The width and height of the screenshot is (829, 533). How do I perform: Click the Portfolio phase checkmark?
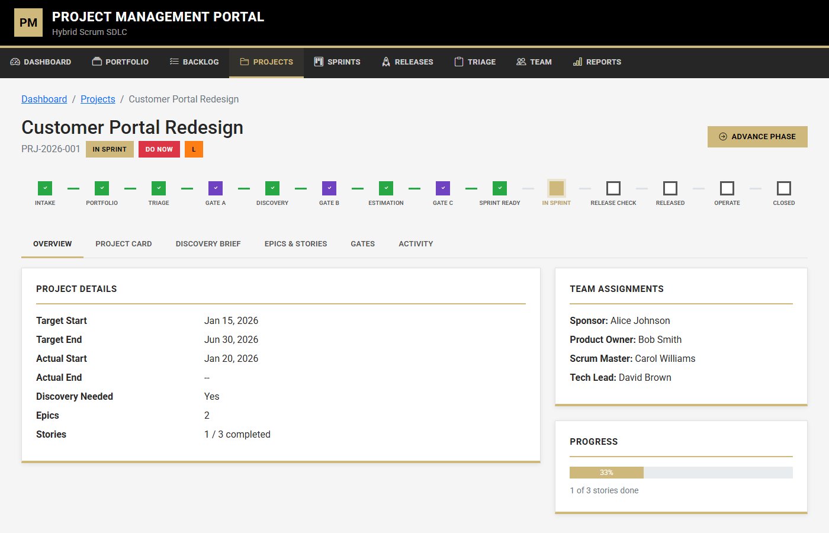click(x=102, y=188)
